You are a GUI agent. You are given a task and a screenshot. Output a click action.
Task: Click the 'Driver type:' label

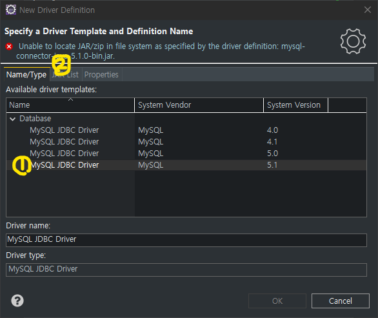[x=26, y=255]
